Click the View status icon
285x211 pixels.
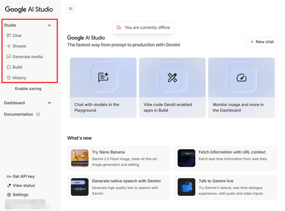pyautogui.click(x=9, y=186)
